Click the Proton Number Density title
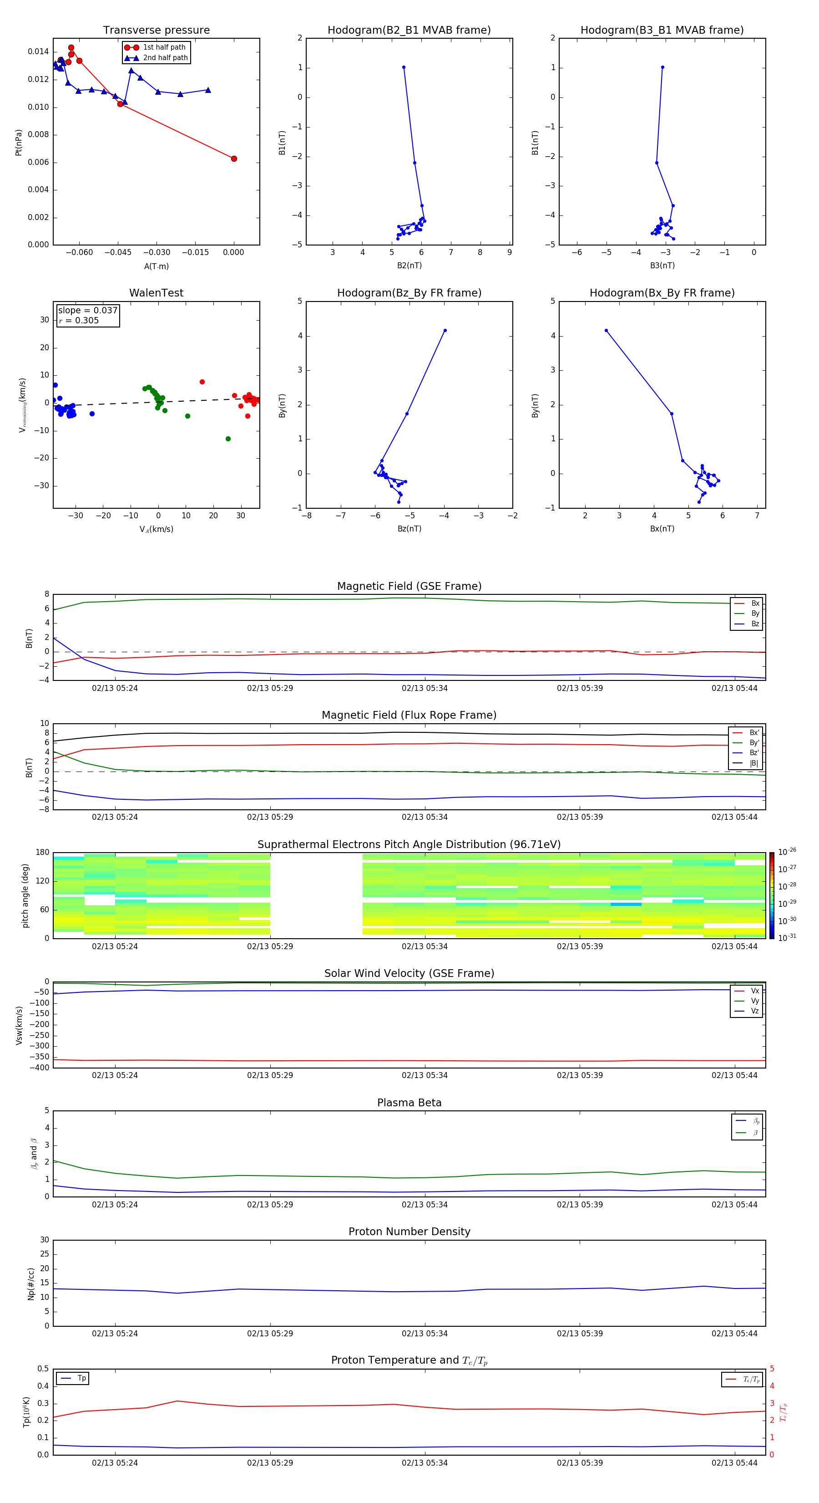Viewport: 819px width, 1503px height. tap(409, 1232)
